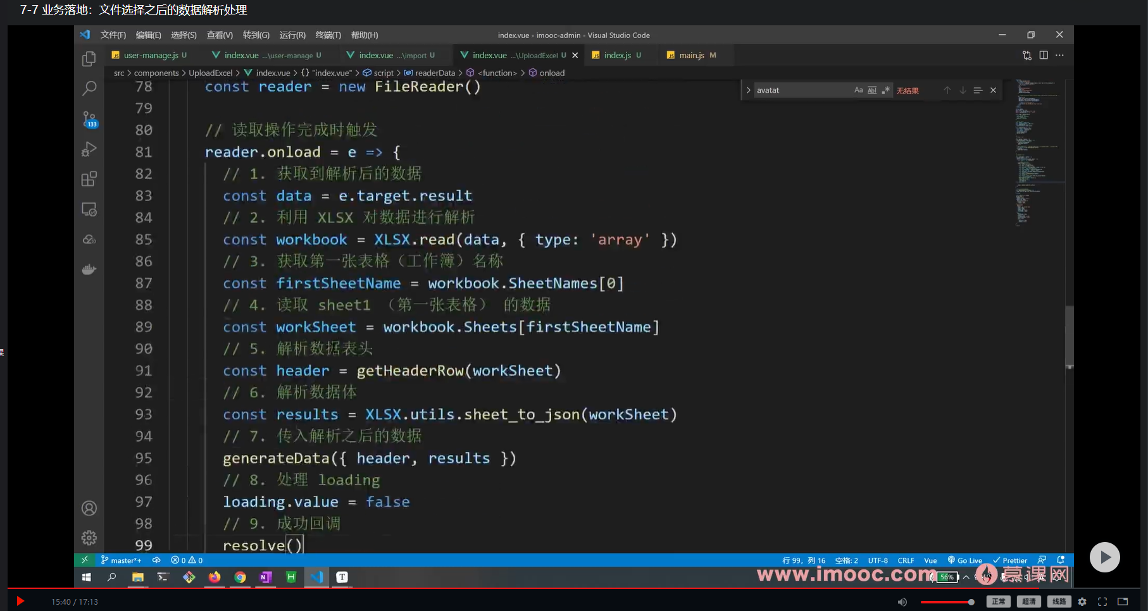Toggle Match Whole Word in find widget
The image size is (1148, 611).
coord(872,90)
